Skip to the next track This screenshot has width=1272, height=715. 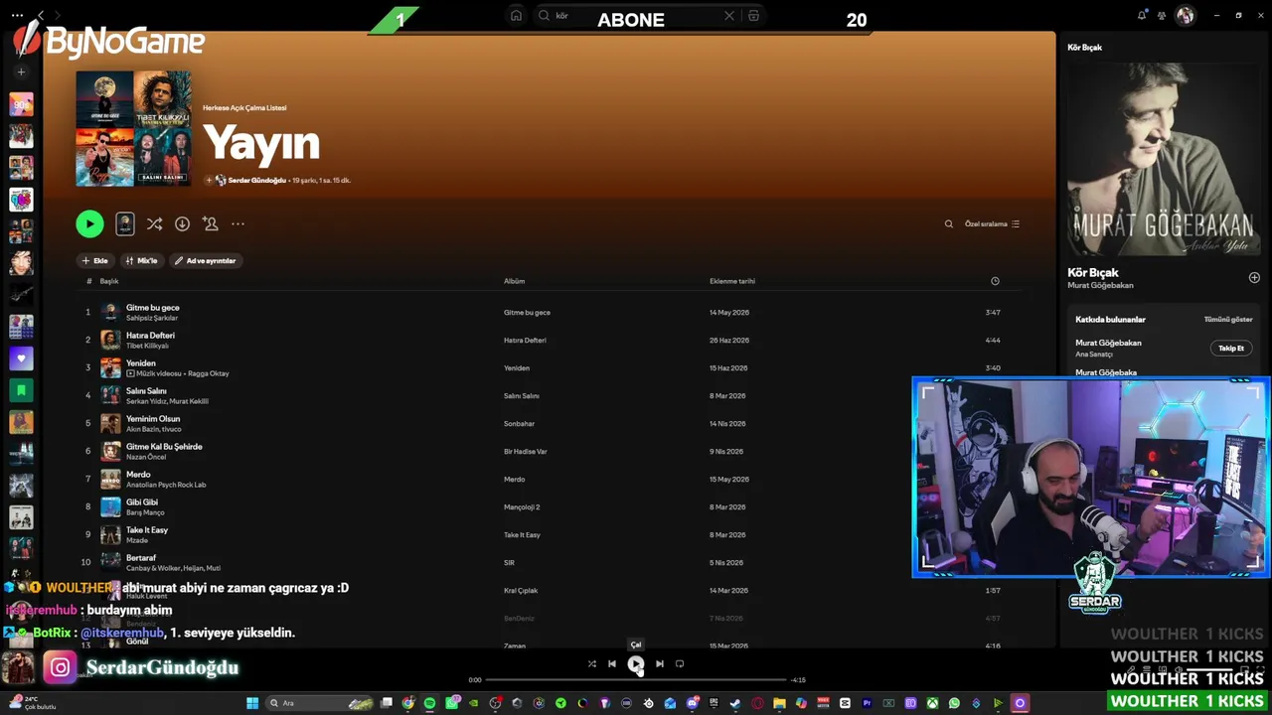660,664
